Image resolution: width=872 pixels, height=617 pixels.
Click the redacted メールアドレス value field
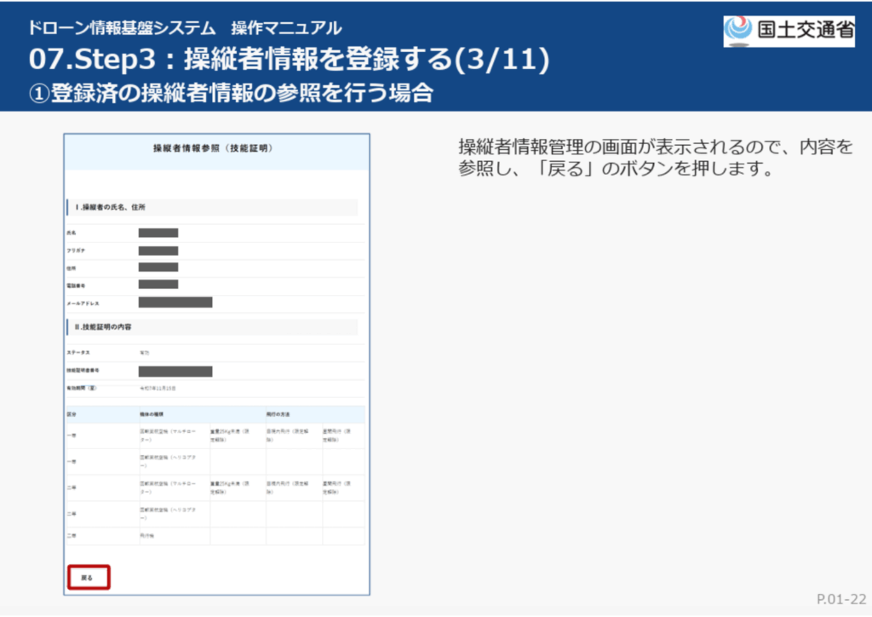coord(175,302)
